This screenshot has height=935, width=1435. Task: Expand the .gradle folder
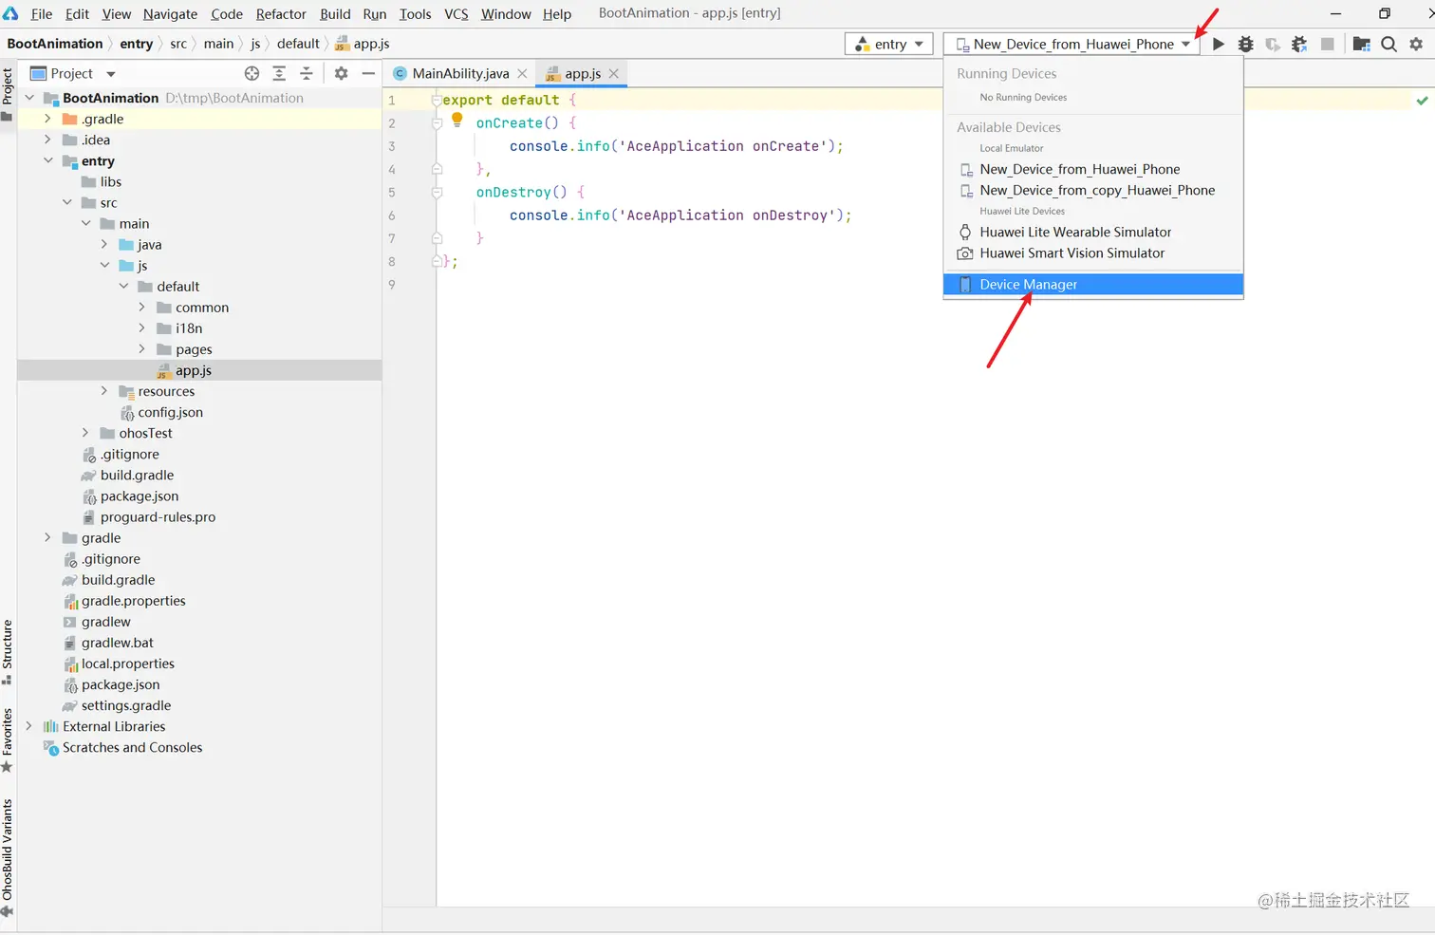(47, 119)
